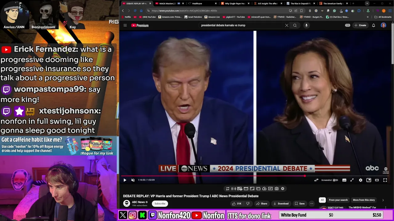Unmute the YouTube player volume
The image size is (394, 221).
(133, 180)
